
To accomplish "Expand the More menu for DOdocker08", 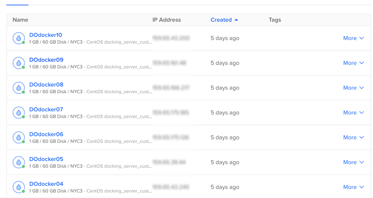I will tap(353, 88).
